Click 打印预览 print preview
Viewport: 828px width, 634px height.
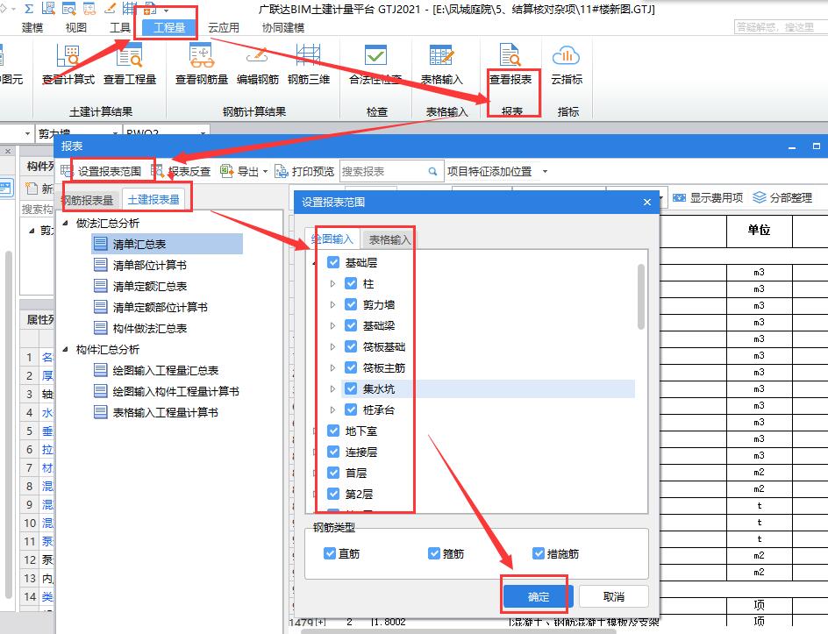click(x=304, y=171)
